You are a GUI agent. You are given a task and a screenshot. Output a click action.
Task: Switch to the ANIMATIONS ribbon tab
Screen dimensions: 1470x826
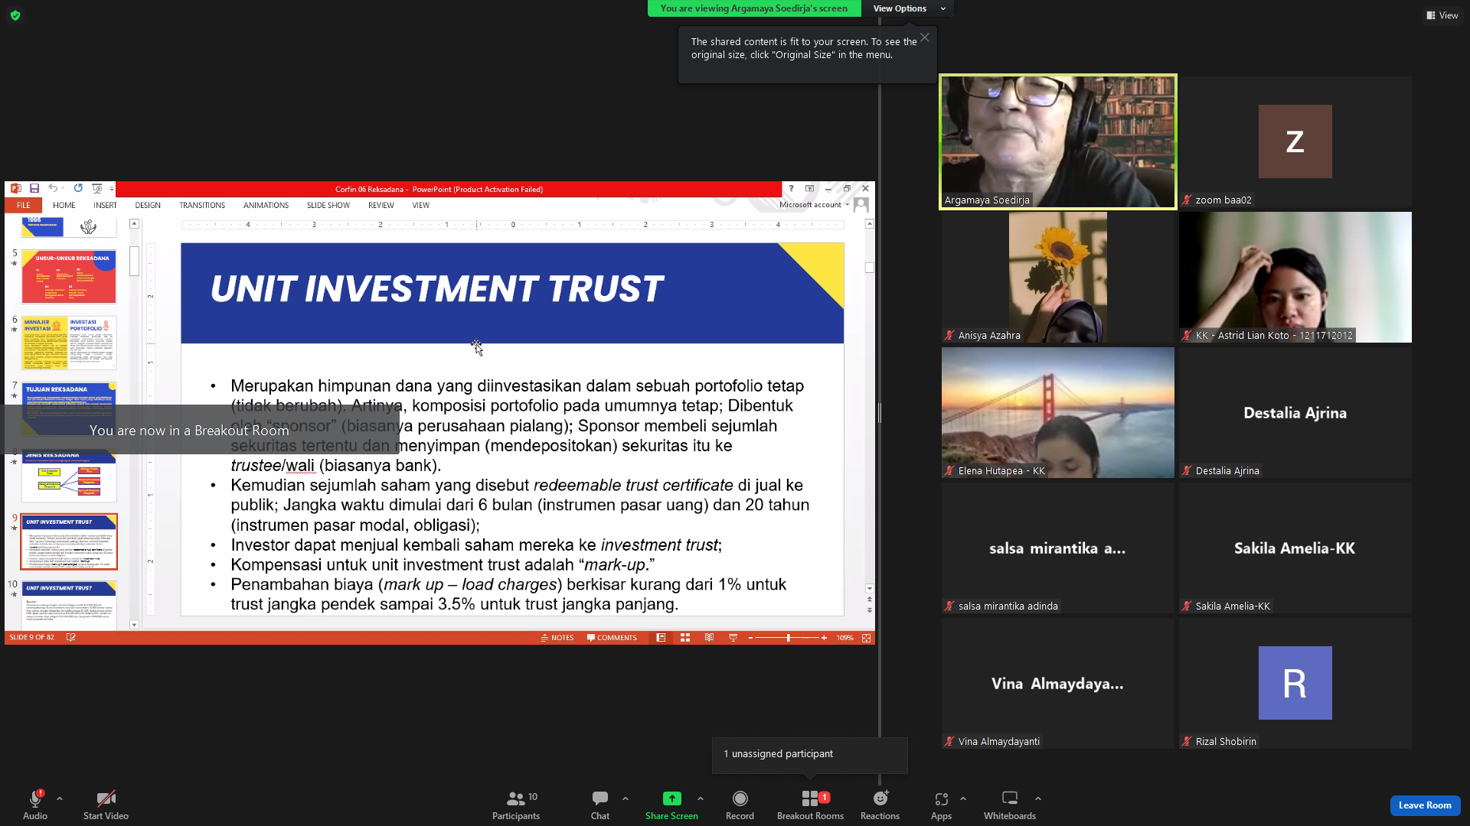pos(266,205)
